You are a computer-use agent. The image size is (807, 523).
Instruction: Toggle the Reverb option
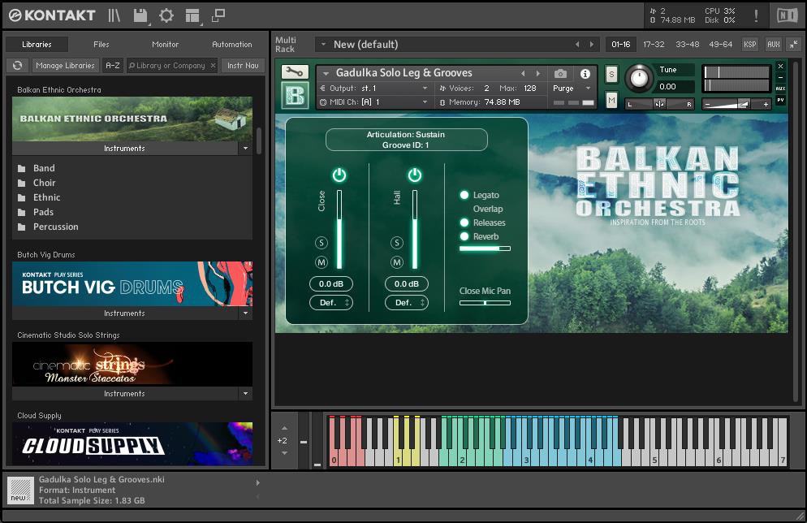(x=465, y=236)
